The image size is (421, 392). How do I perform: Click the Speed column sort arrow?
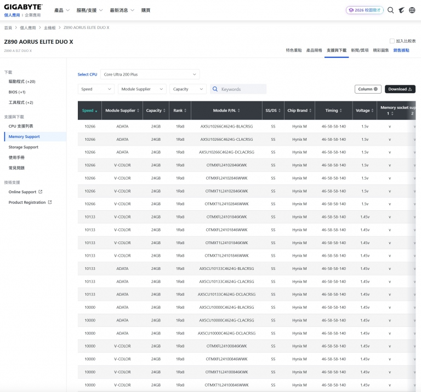[x=96, y=111]
